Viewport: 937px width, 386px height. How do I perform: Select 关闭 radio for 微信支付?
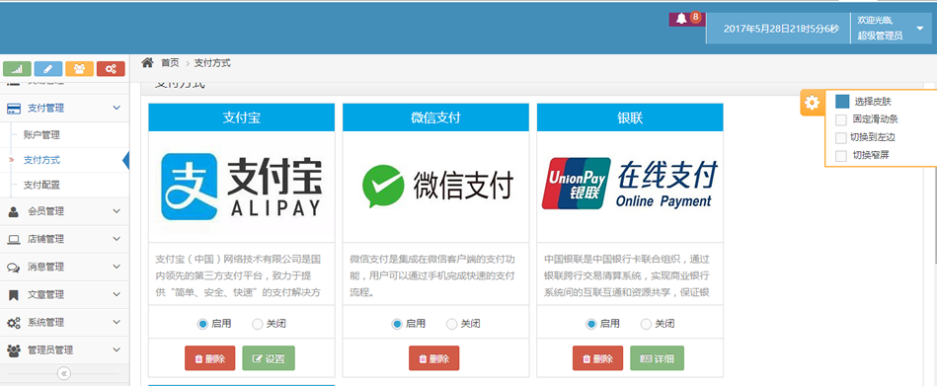coord(452,324)
